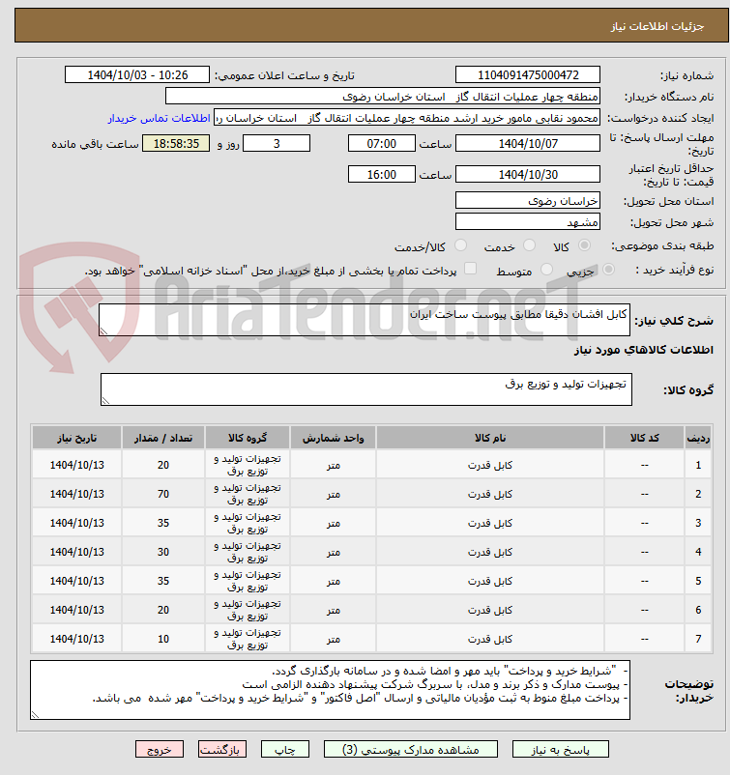The height and width of the screenshot is (775, 730).
Task: Click the 16:00 validity time field
Action: [382, 174]
